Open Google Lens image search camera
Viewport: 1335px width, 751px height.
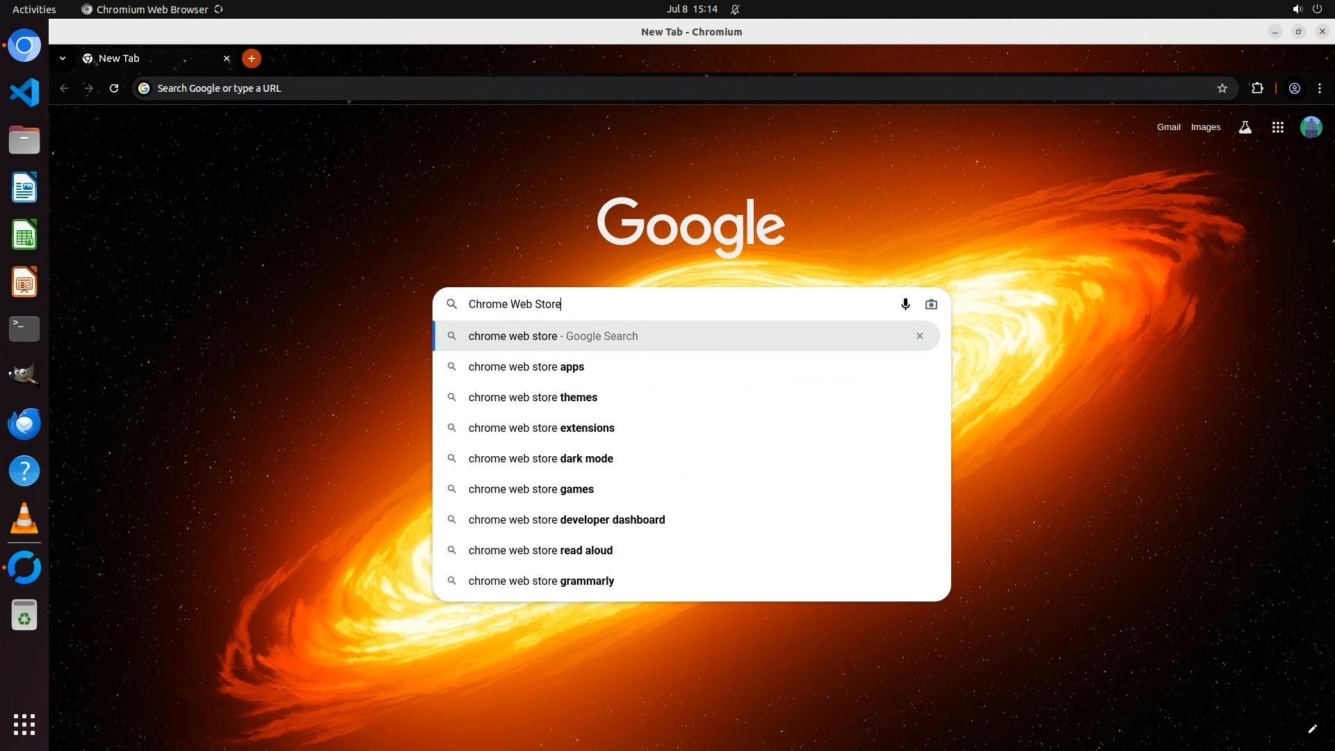(931, 305)
